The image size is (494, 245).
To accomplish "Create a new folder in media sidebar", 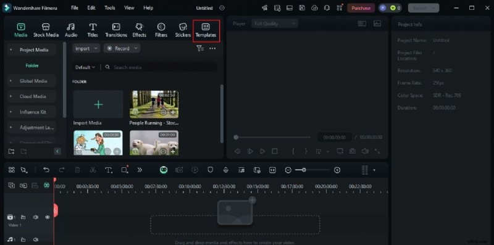I will point(11,151).
